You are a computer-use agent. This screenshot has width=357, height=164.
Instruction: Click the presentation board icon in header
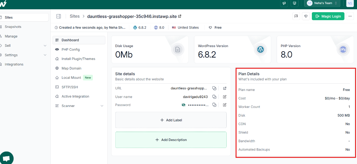point(295,3)
